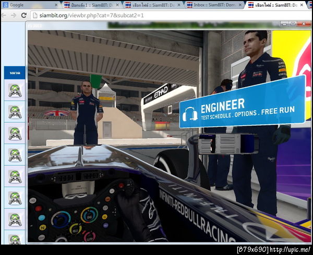This screenshot has height=255, width=313.
Task: Open the third Xbox controller category icon
Action: [x=15, y=133]
